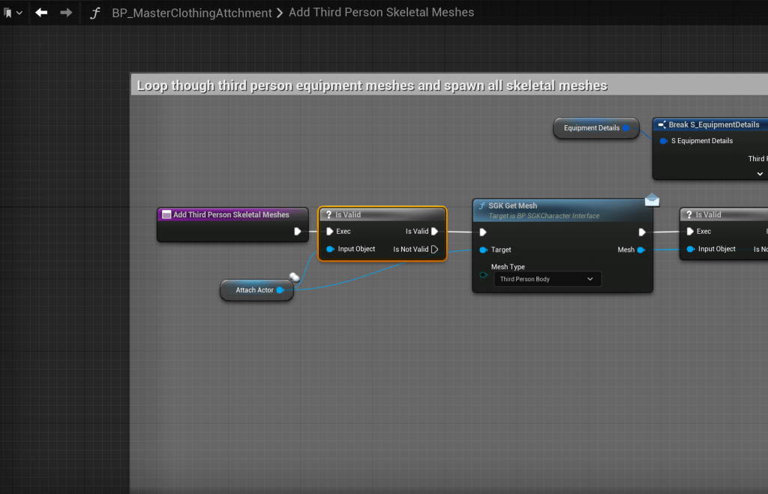
Task: Select the Break S_EquipmentDetails node header
Action: tap(710, 125)
